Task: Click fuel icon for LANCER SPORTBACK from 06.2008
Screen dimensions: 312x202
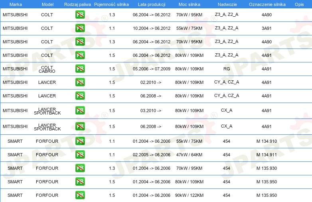Action: [80, 126]
